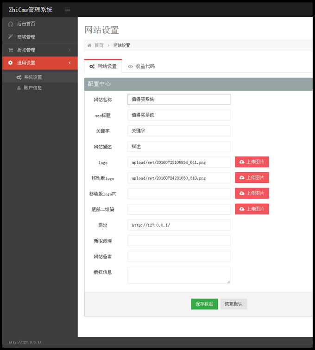Click cloud upload icon in 移动版logo row

(x=242, y=177)
